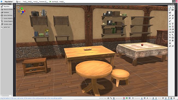Click the sphere icon before the star
Image resolution: width=178 pixels, height=100 pixels.
click(x=171, y=98)
